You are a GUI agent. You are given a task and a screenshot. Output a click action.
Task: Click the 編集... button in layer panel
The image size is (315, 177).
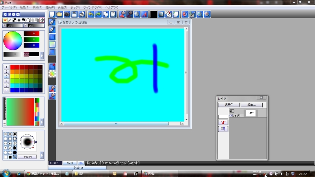tap(252, 105)
